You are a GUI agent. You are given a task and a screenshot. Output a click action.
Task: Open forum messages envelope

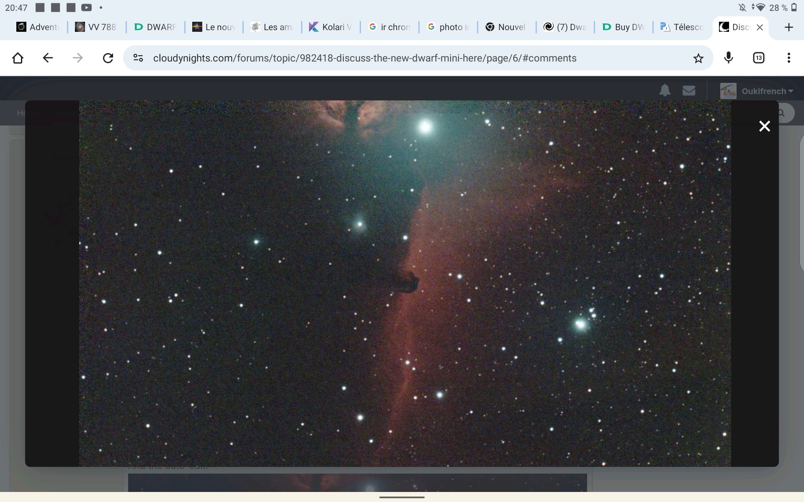pyautogui.click(x=689, y=90)
